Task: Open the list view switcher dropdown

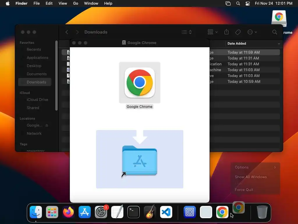Action: tap(187, 32)
